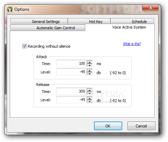Viewport: 168px width, 142px height.
Task: Uncheck Recording without silence checkbox
Action: (24, 46)
